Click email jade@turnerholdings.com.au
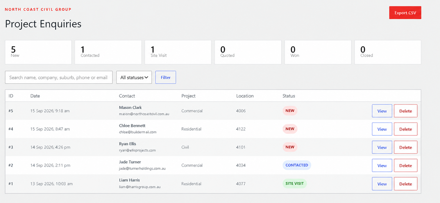Image resolution: width=440 pixels, height=203 pixels. click(x=142, y=168)
